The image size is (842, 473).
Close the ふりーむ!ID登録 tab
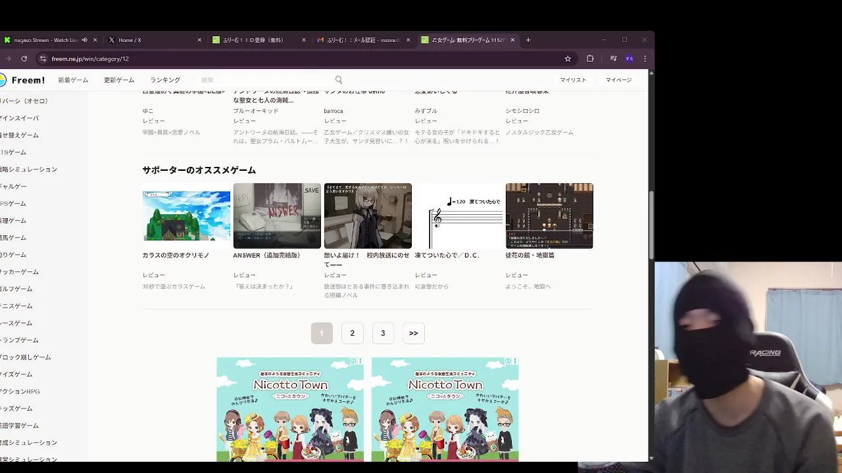click(x=304, y=40)
